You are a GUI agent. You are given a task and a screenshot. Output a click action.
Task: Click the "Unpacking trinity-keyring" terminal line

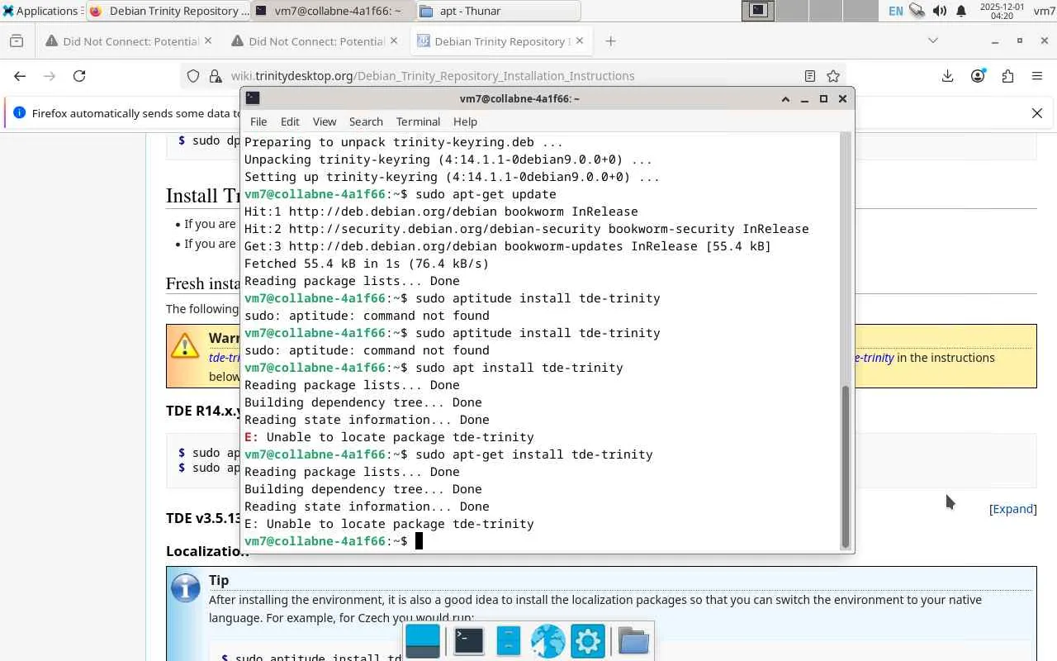point(448,159)
